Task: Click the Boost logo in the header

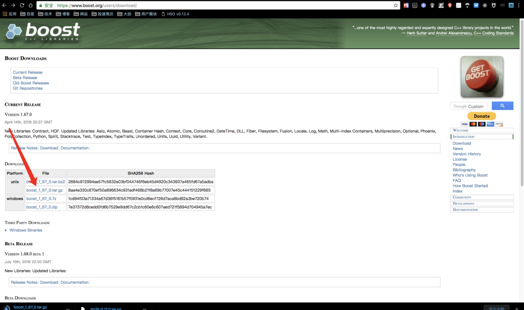Action: 43,31
